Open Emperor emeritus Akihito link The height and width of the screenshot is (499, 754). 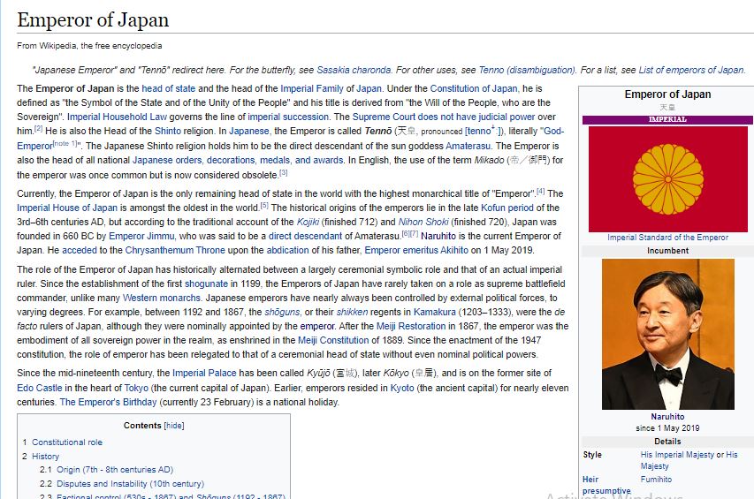click(416, 251)
